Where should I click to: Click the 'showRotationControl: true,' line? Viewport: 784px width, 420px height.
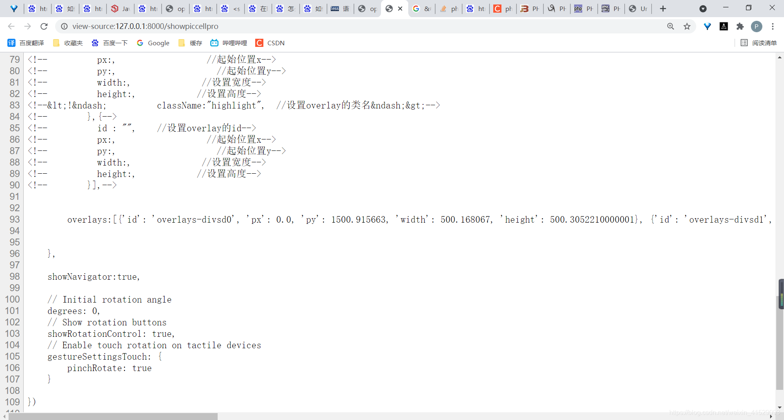point(111,334)
